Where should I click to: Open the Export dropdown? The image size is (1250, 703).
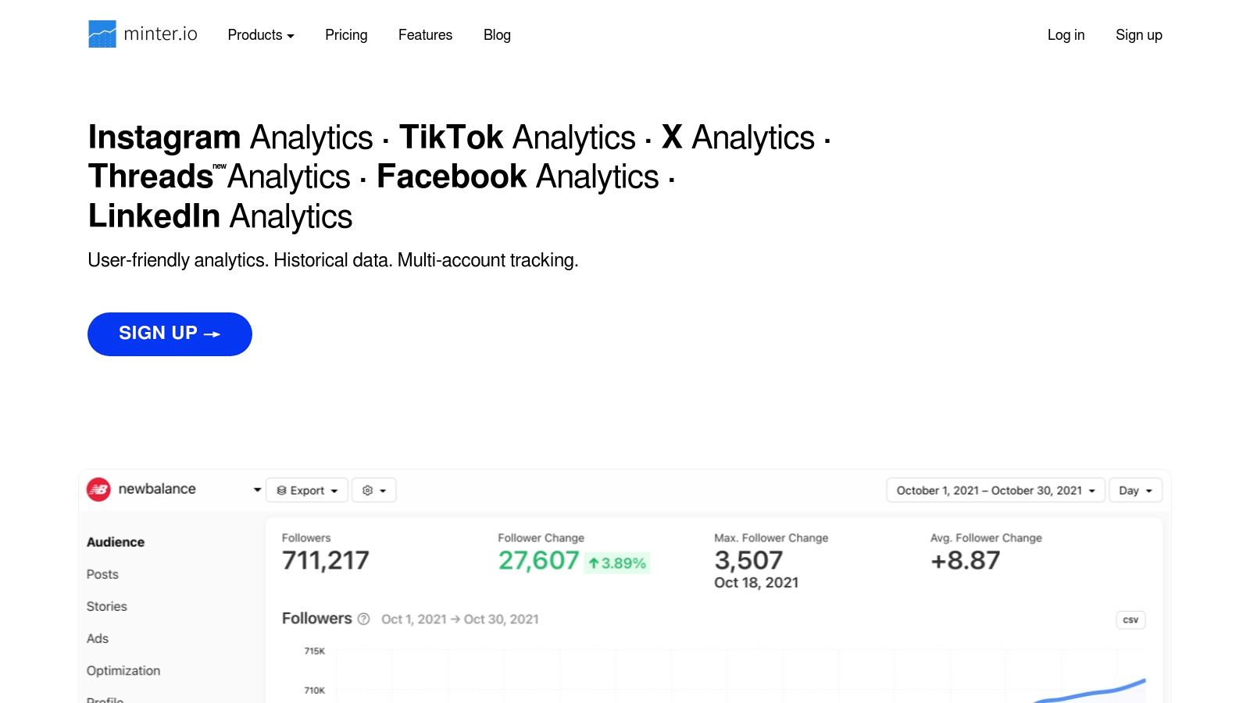point(307,491)
